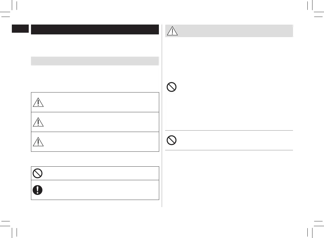
Task: Click the blank area of the first warning row
Action: [101, 102]
